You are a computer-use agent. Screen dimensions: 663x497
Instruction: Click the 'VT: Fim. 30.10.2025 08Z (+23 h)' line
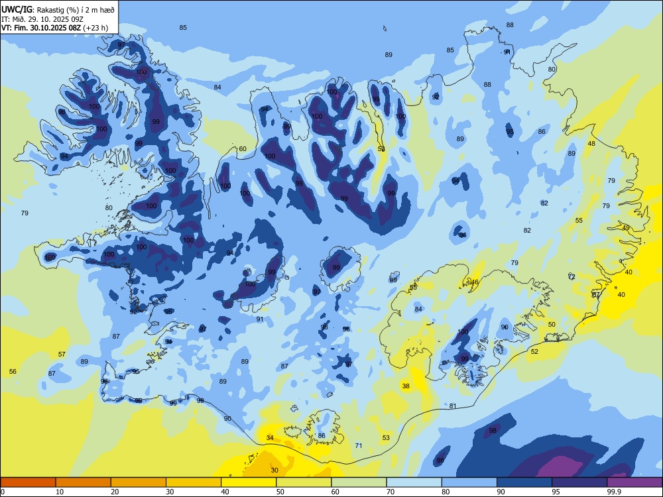(54, 28)
